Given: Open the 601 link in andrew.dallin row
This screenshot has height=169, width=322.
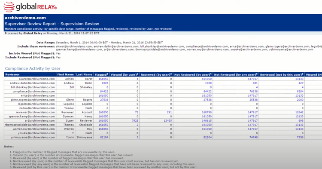Looking at the screenshot, I should (x=255, y=83).
